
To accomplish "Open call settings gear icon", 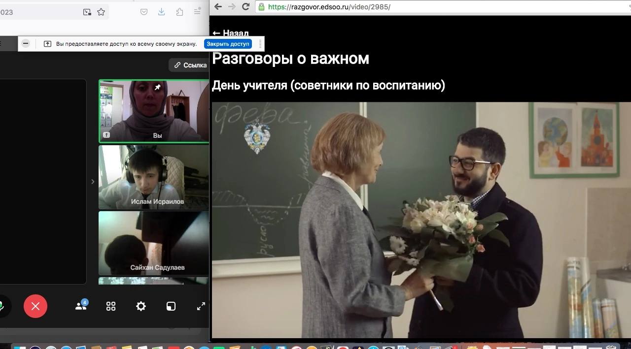I will click(141, 306).
